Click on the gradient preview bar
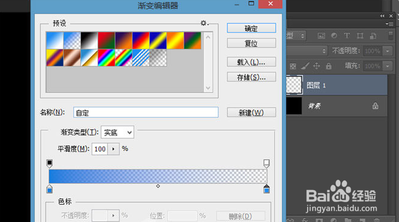Viewport: 399px width, 222px height. tap(158, 176)
